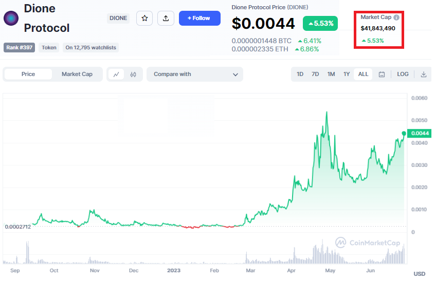Follow Dione Protocol
The width and height of the screenshot is (435, 281).
tap(200, 18)
